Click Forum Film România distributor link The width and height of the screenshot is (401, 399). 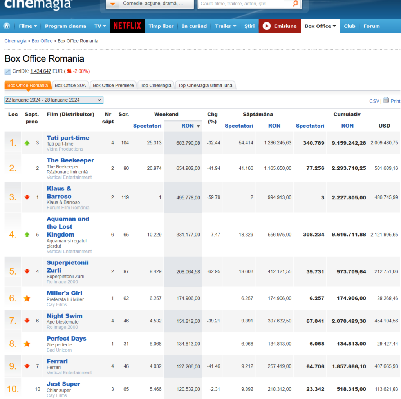[x=68, y=208]
